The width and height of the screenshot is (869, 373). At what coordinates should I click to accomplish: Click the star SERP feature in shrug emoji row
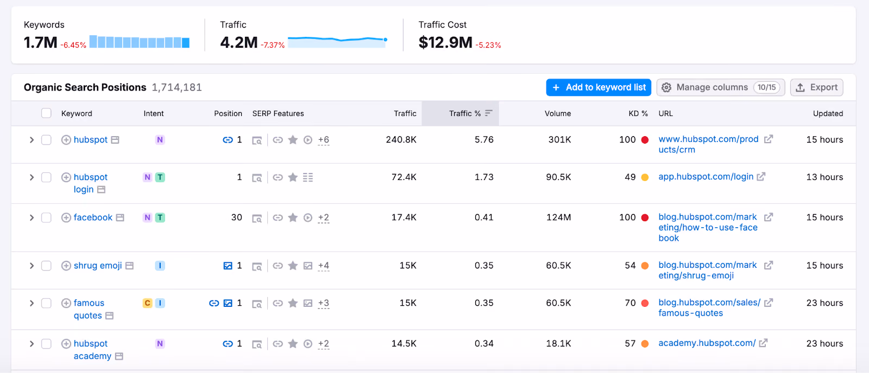click(x=293, y=266)
